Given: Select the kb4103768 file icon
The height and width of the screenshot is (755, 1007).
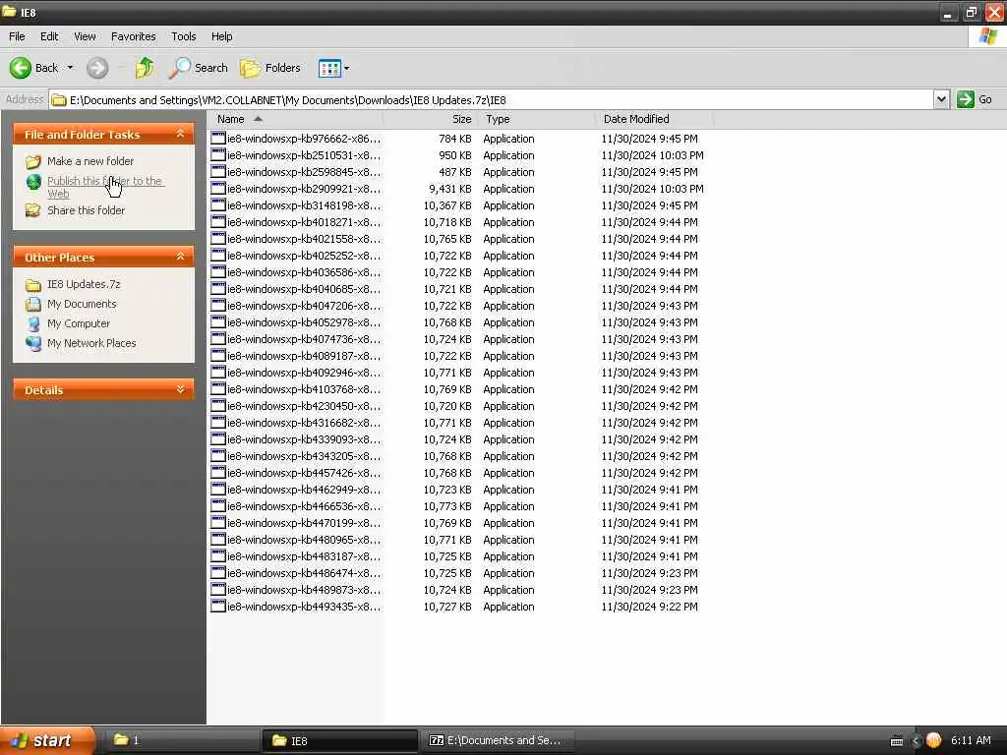Looking at the screenshot, I should [218, 388].
